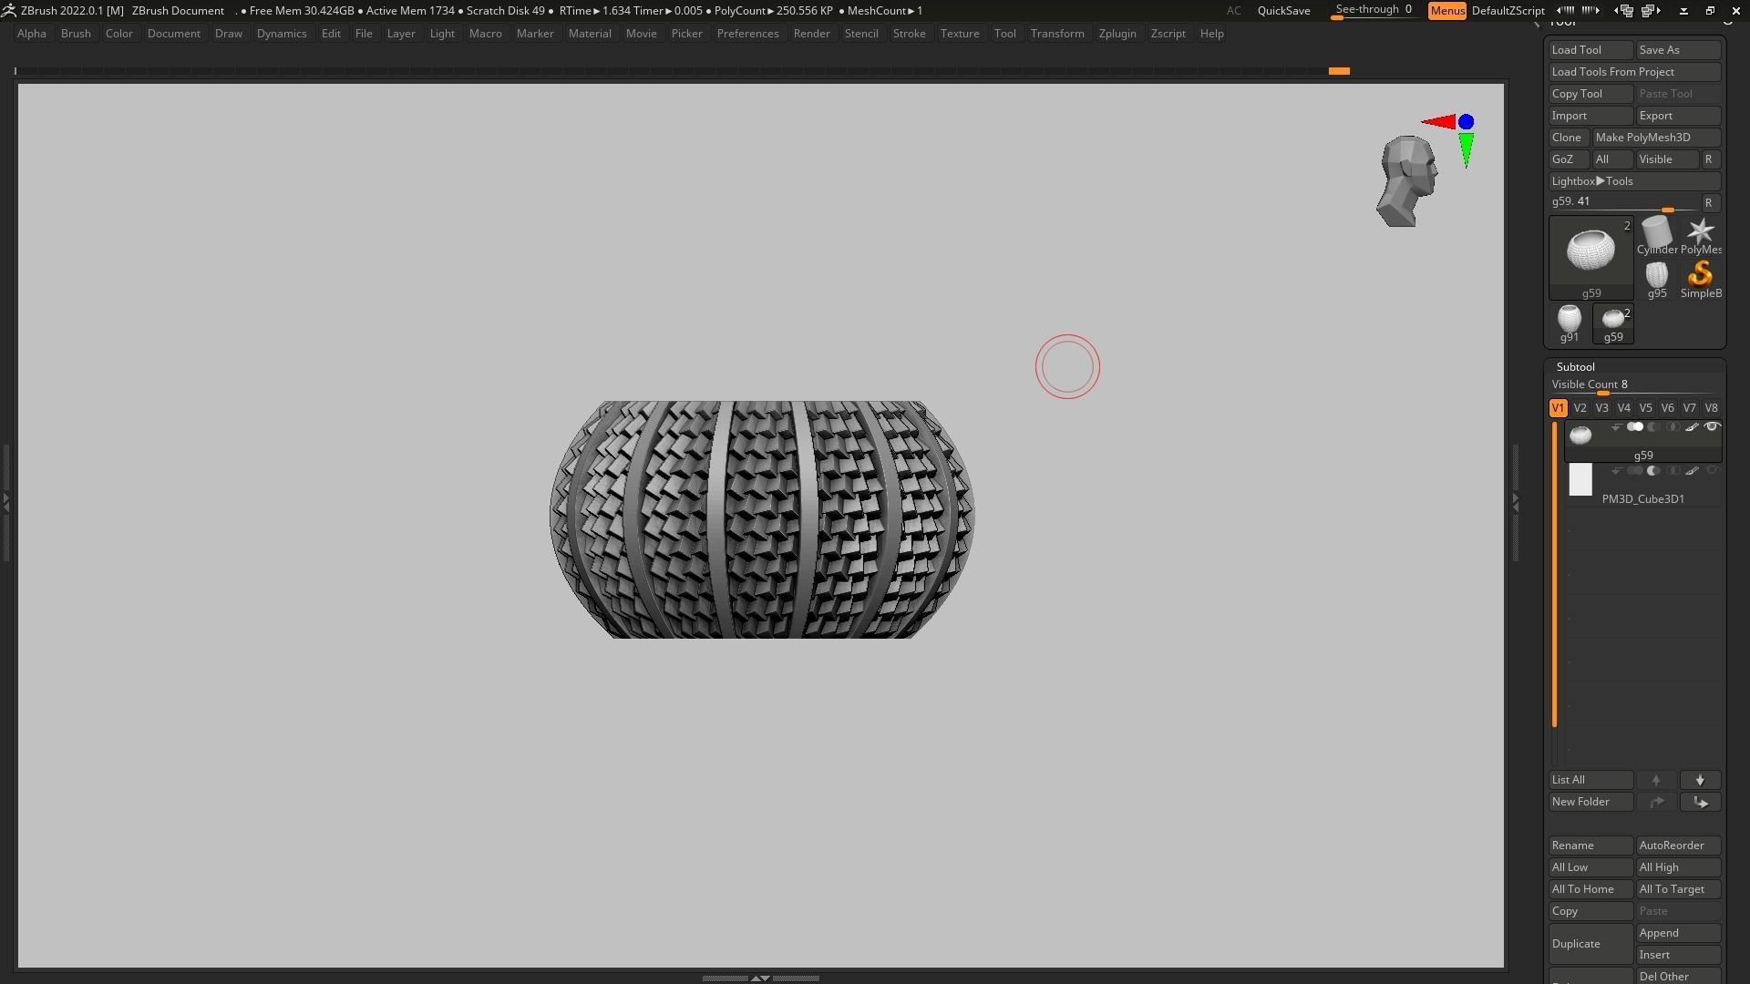Switch to the V2 visibility set
Image resolution: width=1750 pixels, height=984 pixels.
pyautogui.click(x=1580, y=408)
